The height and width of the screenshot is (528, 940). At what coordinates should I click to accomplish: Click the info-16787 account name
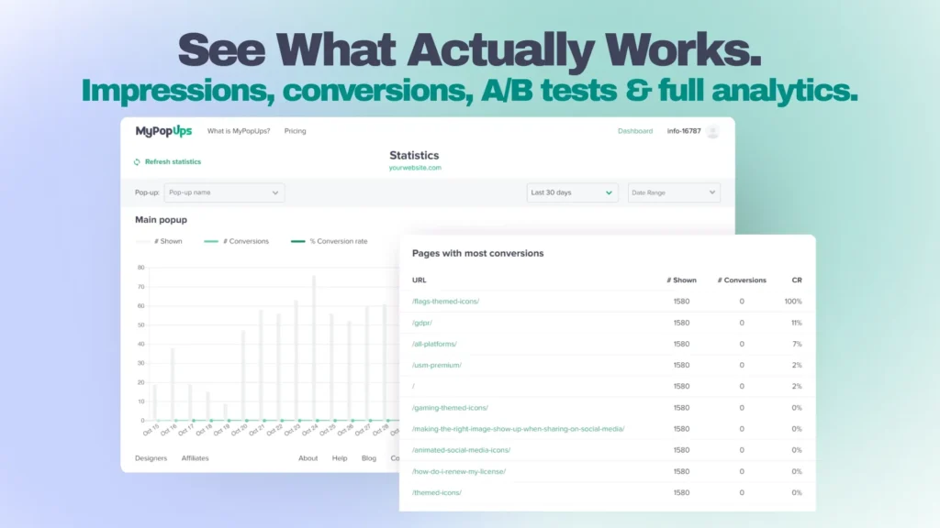coord(683,131)
